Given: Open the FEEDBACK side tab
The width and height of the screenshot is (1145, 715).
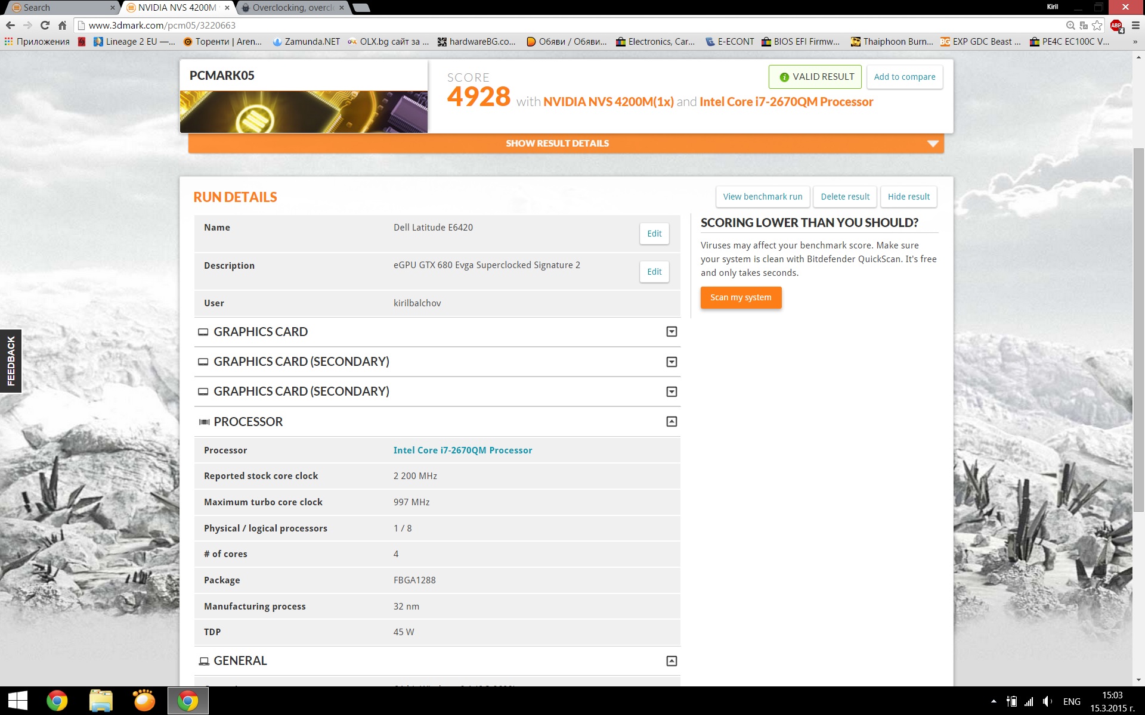Looking at the screenshot, I should click(11, 361).
